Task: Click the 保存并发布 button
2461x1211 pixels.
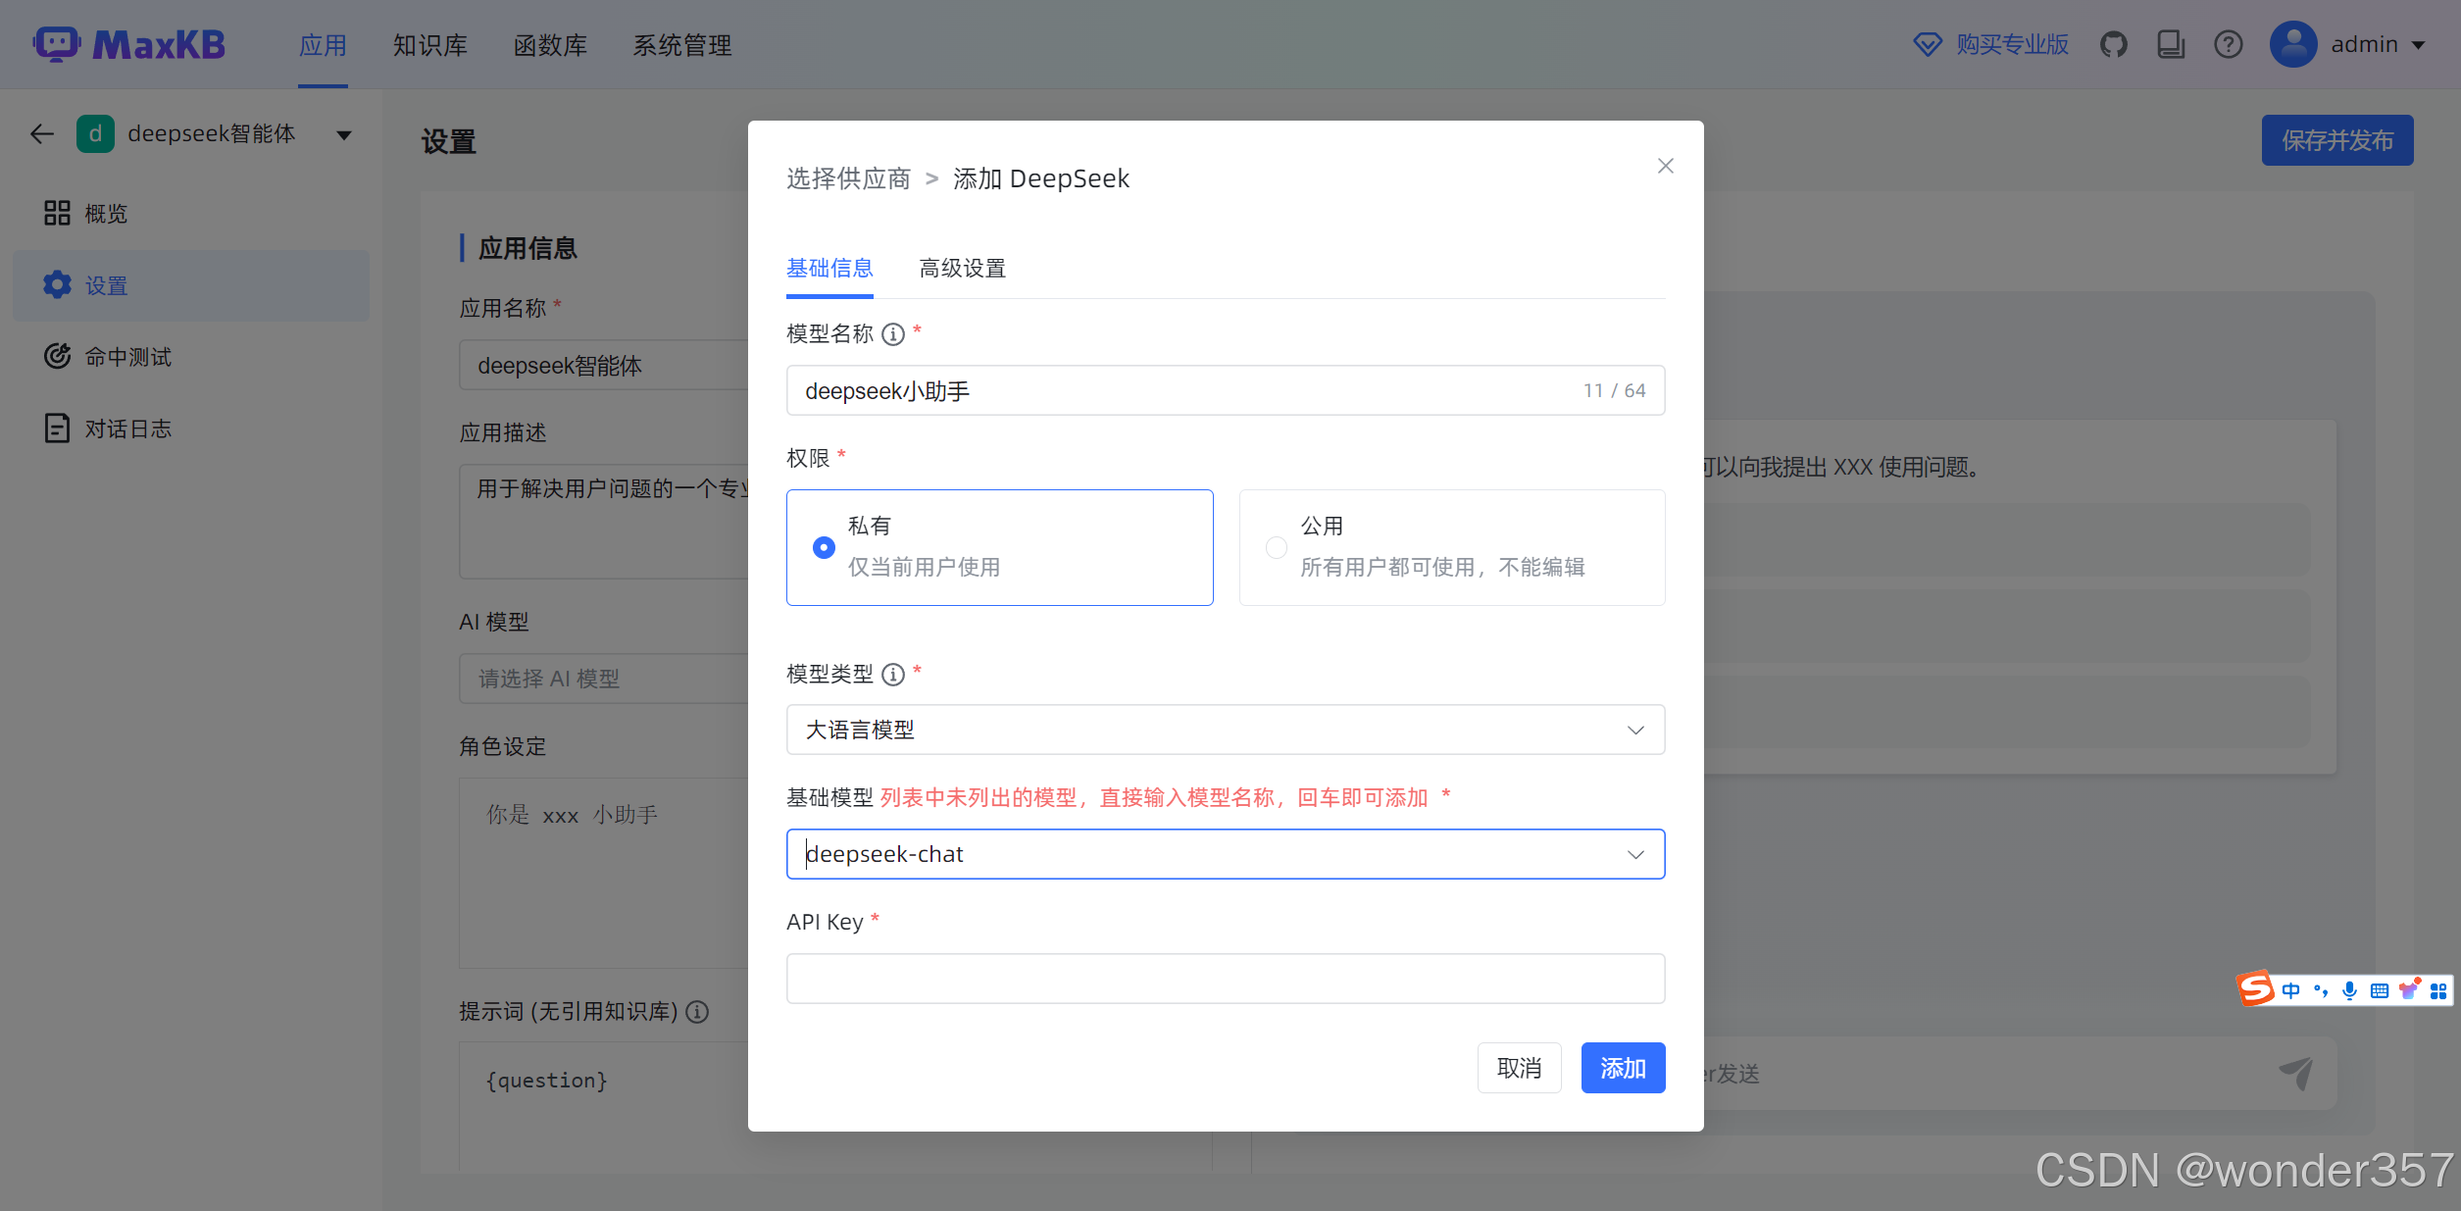Action: [x=2337, y=140]
